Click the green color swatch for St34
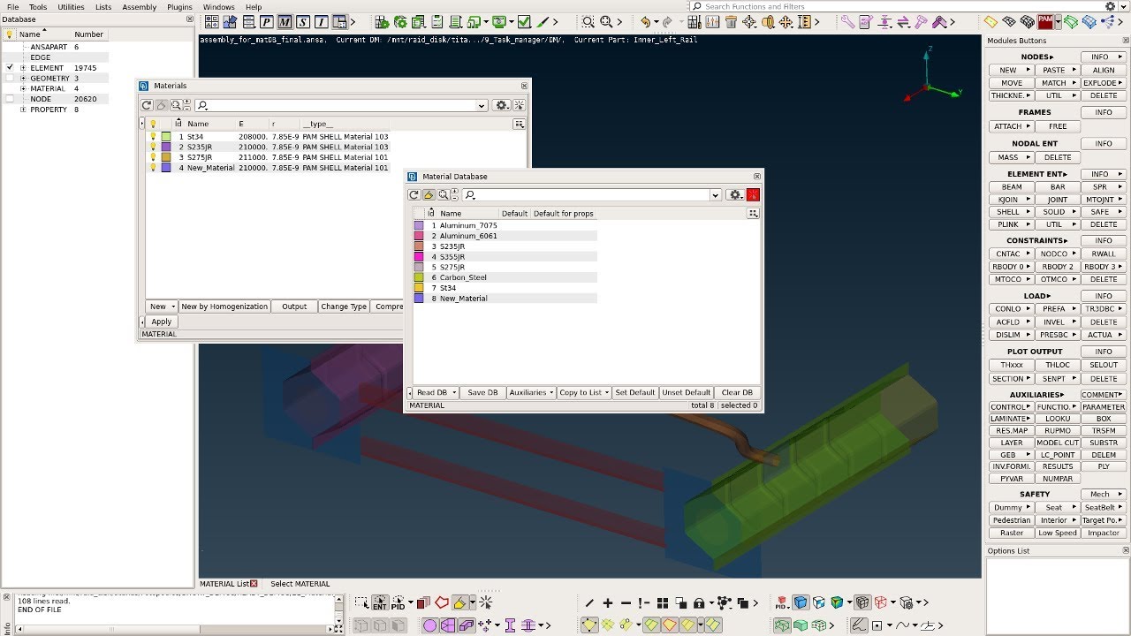Screen dimensions: 1131x636 (x=166, y=137)
